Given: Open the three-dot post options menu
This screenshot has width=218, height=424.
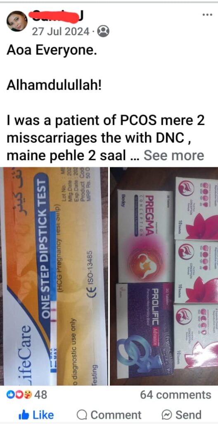Looking at the screenshot, I should click(x=207, y=14).
